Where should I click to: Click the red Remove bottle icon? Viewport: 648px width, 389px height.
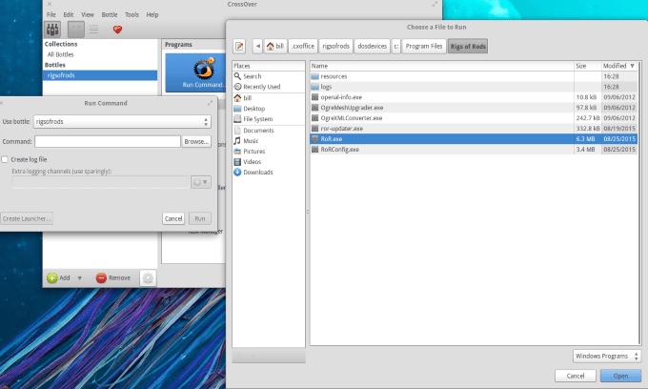coord(102,277)
